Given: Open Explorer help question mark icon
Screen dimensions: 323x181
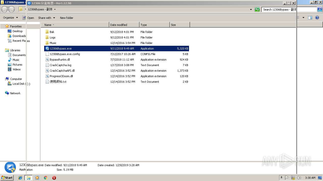Looking at the screenshot, I should pyautogui.click(x=317, y=18).
